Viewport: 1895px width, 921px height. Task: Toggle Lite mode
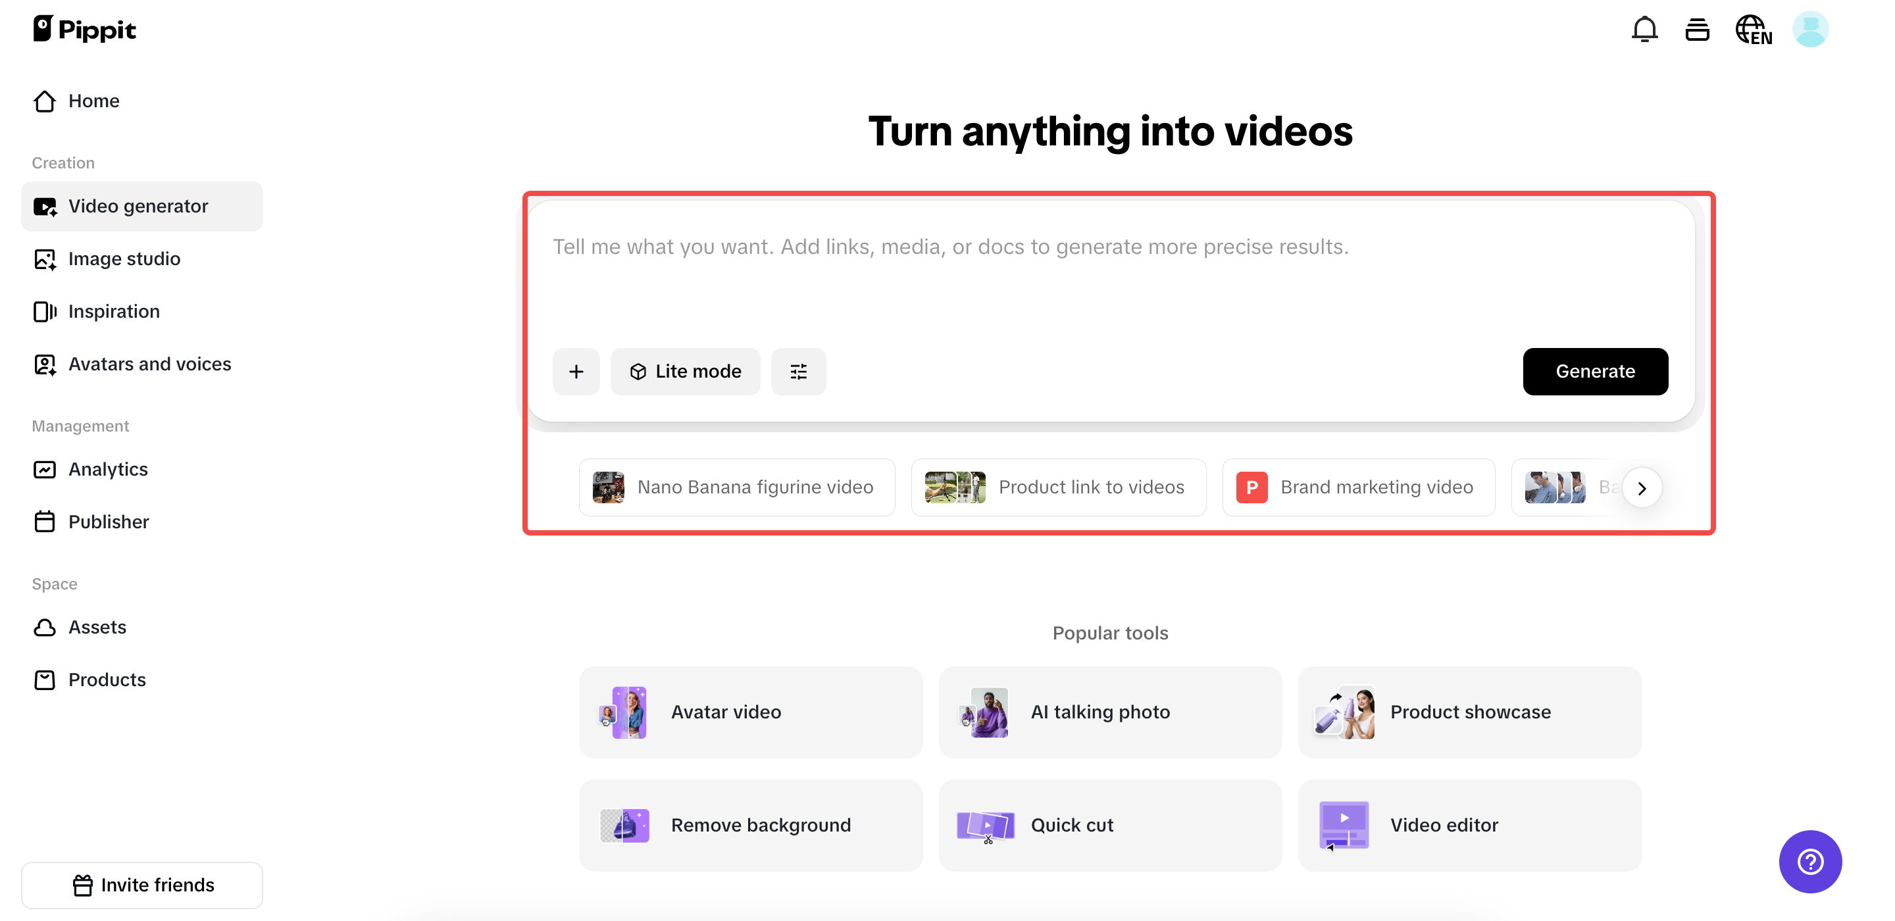tap(685, 372)
